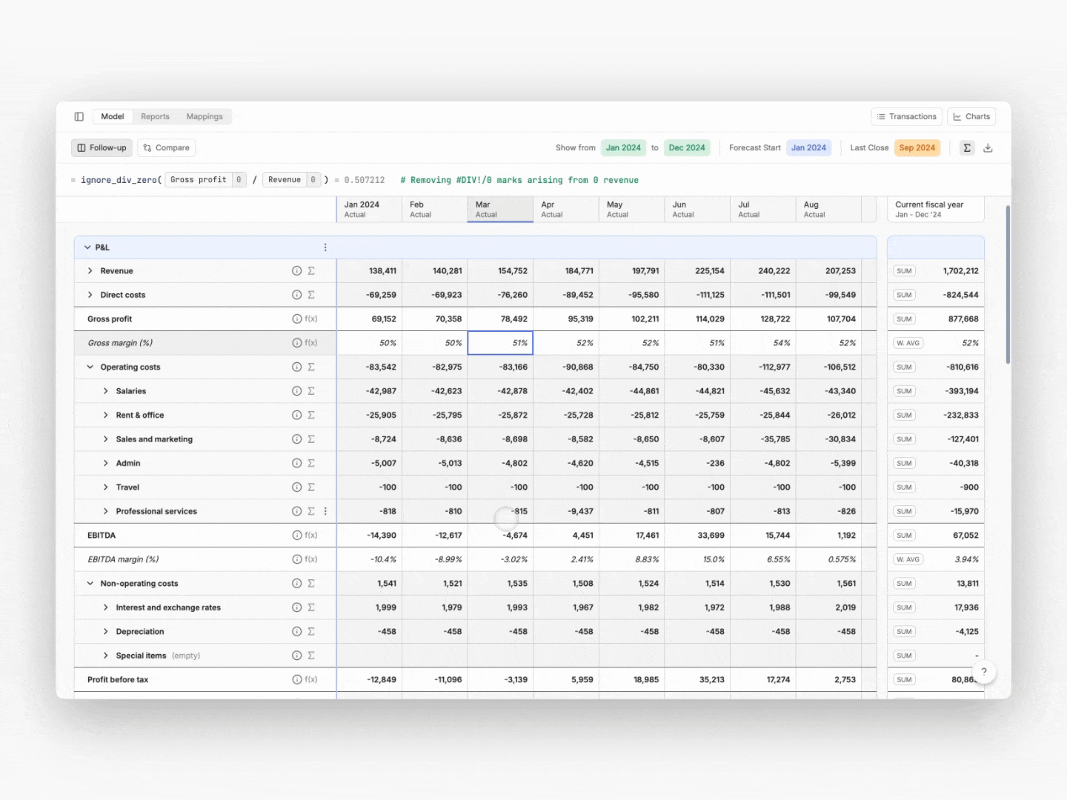Click the SUM badge on Revenue row
Viewport: 1067px width, 800px height.
point(904,271)
